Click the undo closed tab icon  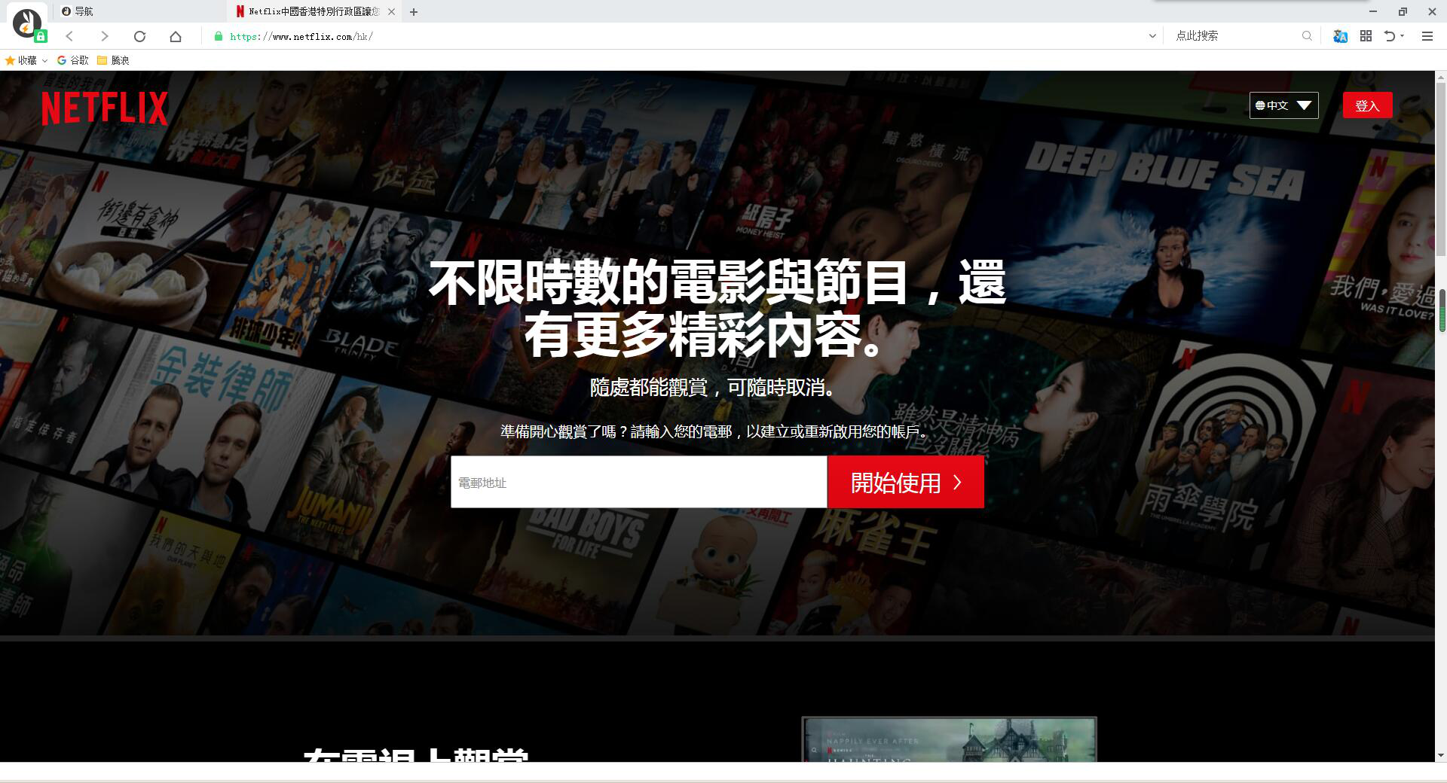[1390, 36]
